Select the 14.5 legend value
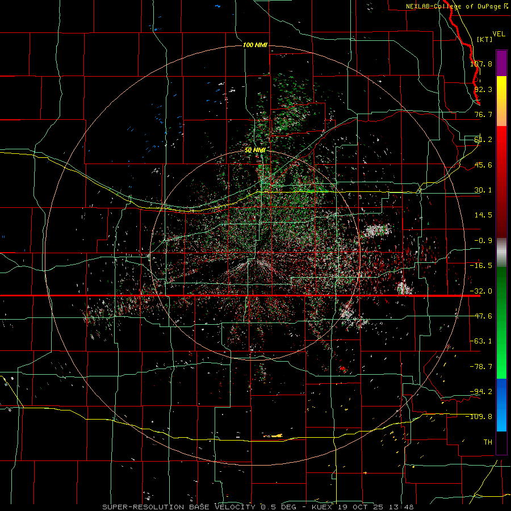The image size is (511, 511). click(483, 215)
